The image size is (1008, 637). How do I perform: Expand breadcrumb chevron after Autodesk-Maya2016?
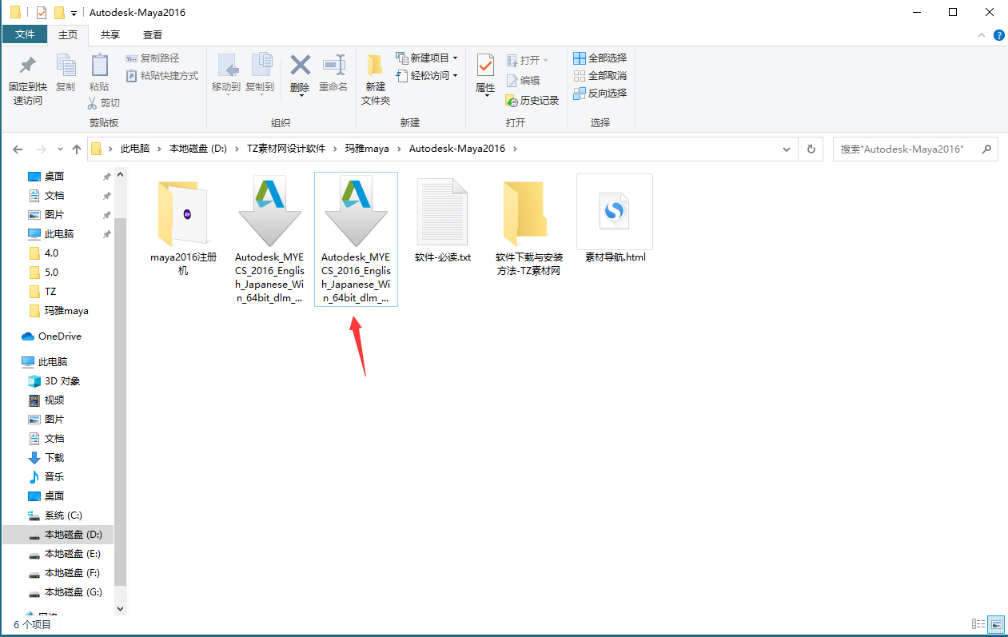[x=515, y=149]
